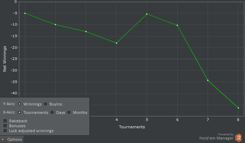This screenshot has width=245, height=143.
Task: Click the Options button label
Action: [x=15, y=139]
